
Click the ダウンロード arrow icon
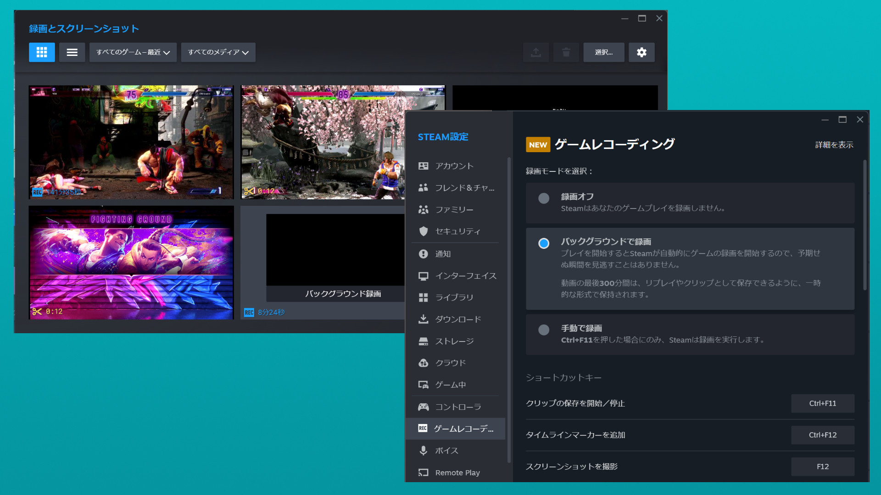(x=423, y=319)
